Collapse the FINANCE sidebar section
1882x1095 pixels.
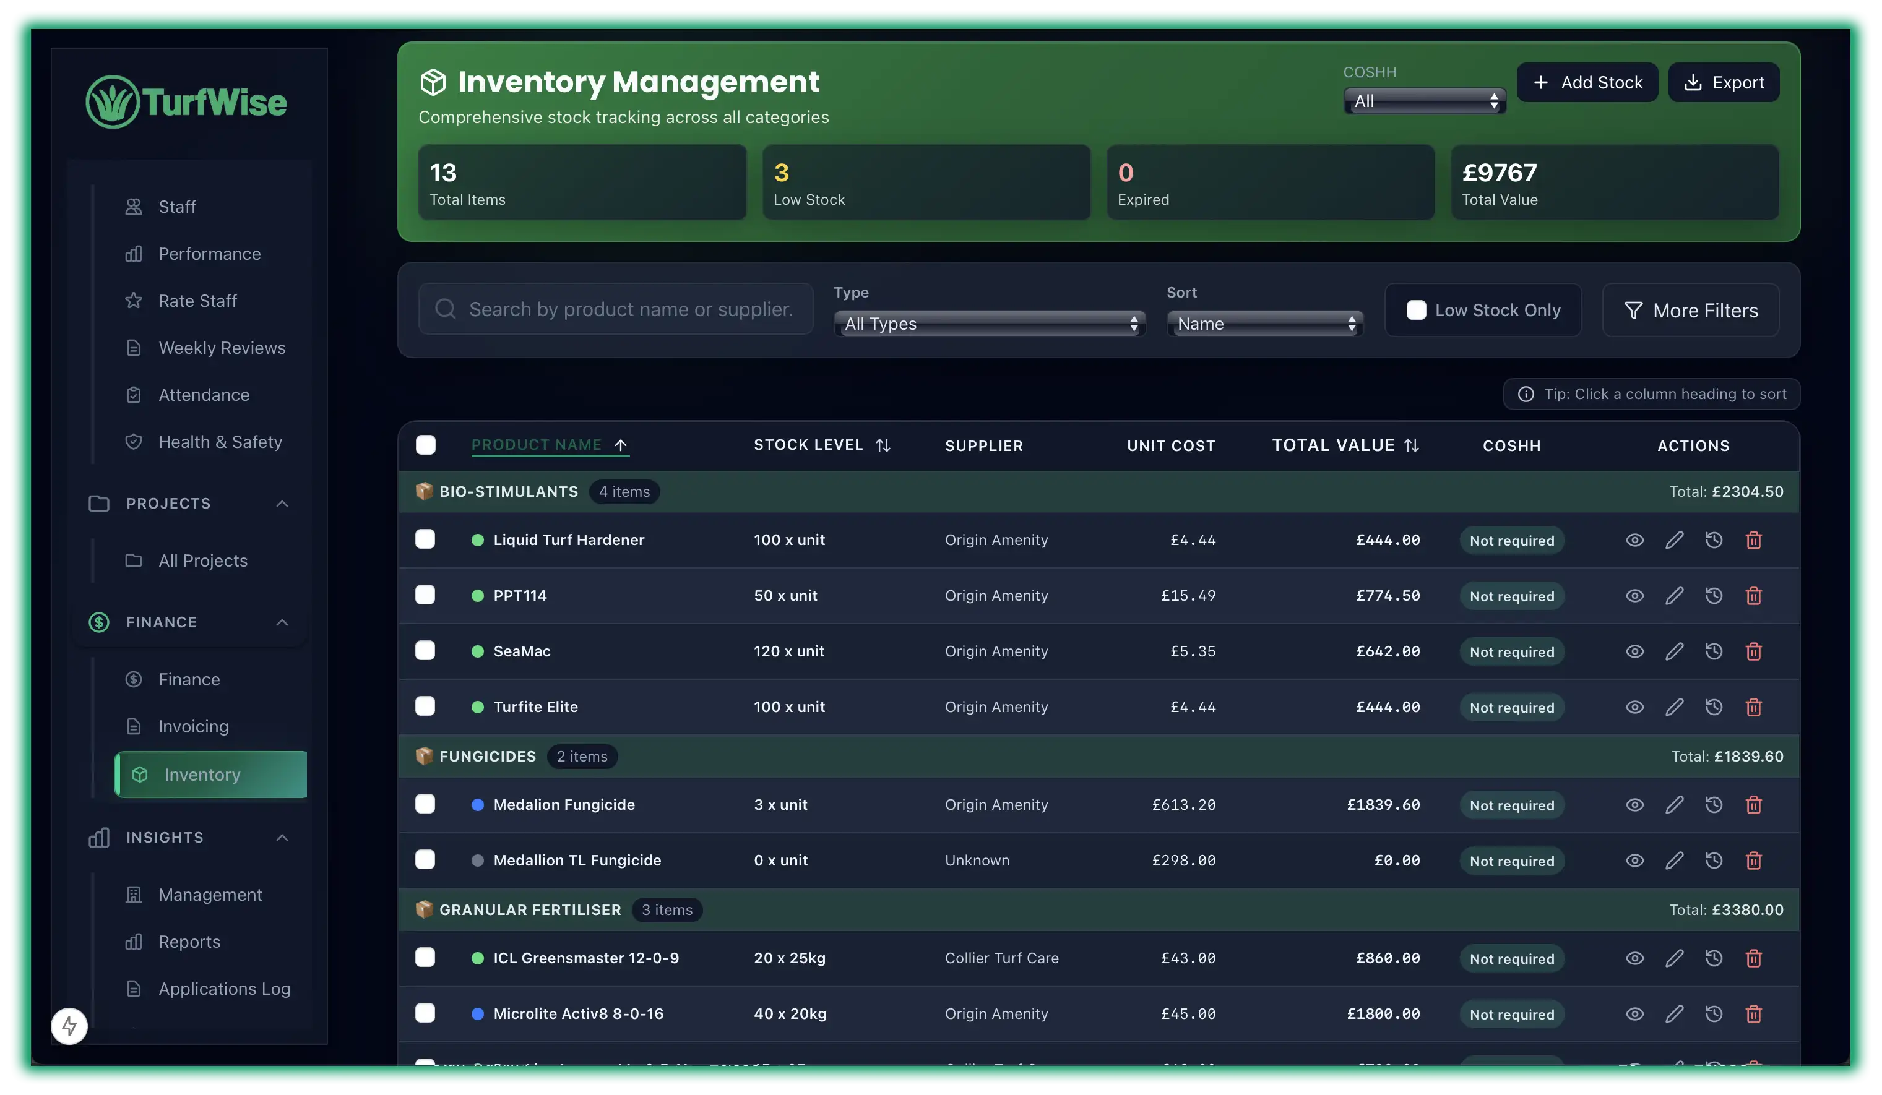(282, 621)
